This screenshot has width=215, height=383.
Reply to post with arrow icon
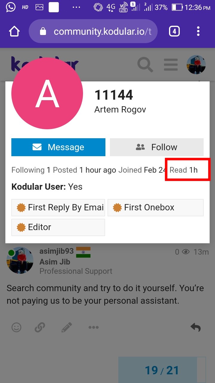pyautogui.click(x=196, y=327)
